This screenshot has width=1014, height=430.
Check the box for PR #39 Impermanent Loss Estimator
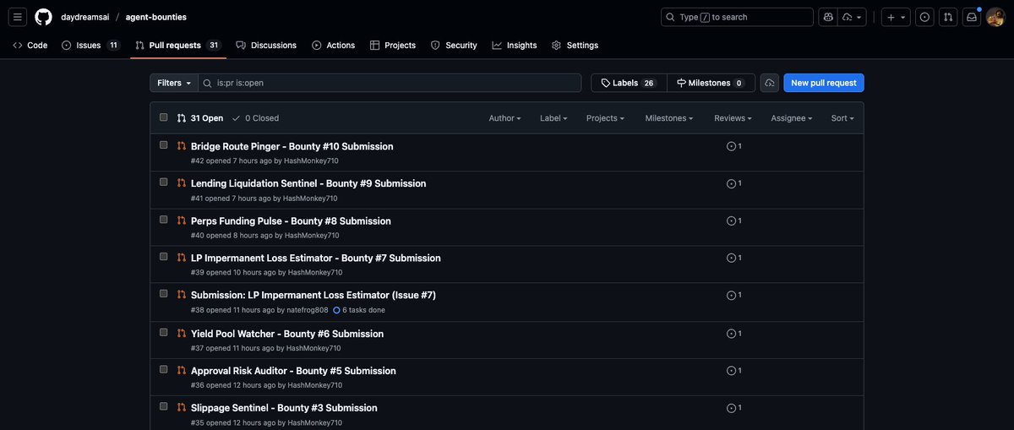[x=164, y=256]
